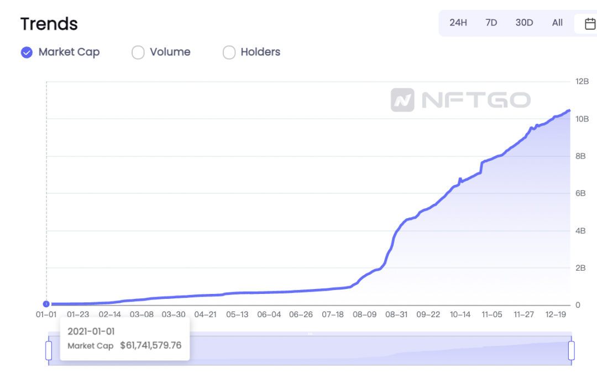Open the calendar date picker icon
597x384 pixels.
coord(590,24)
